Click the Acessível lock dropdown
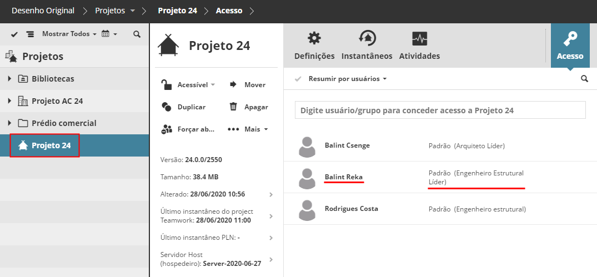Viewport: 597px width, 277px height. [x=188, y=85]
